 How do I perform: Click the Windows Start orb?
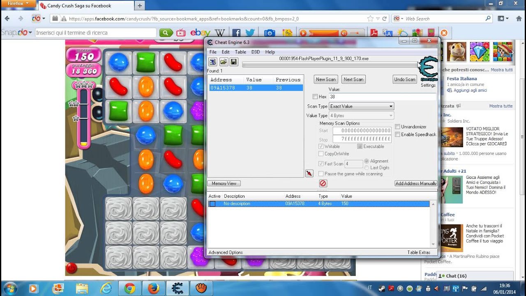click(x=9, y=289)
